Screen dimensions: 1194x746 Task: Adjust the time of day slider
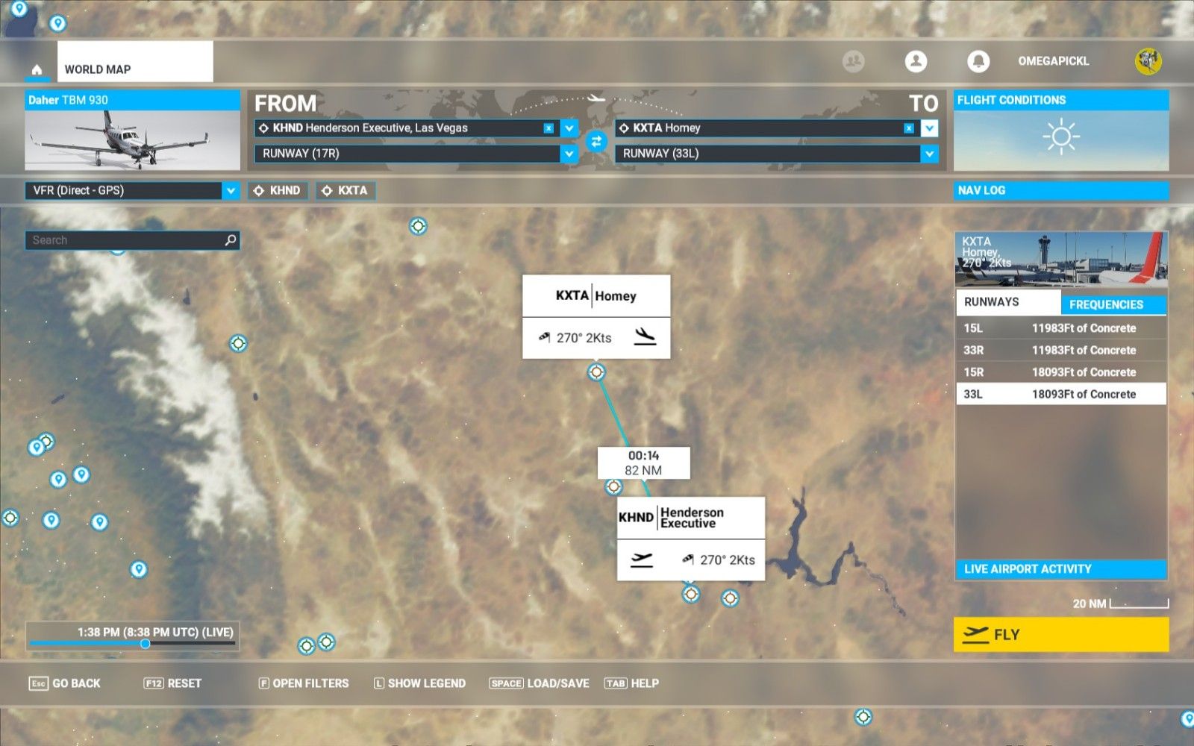coord(146,644)
